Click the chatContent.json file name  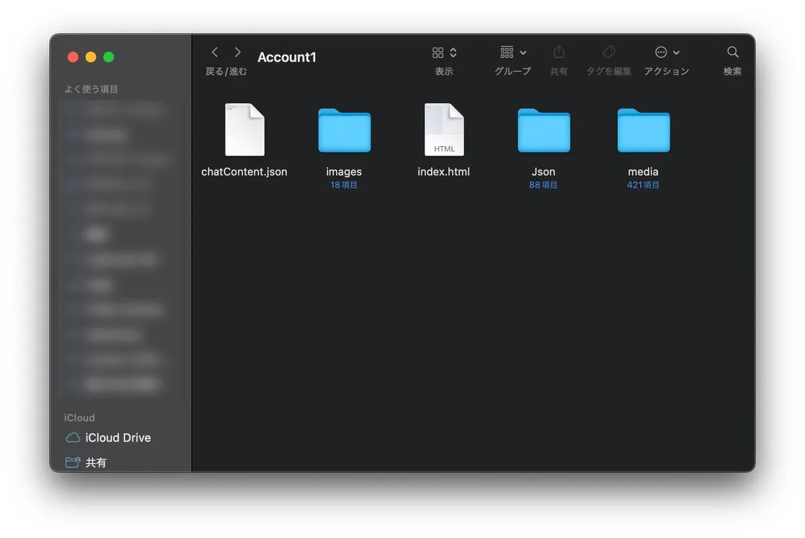pos(244,172)
